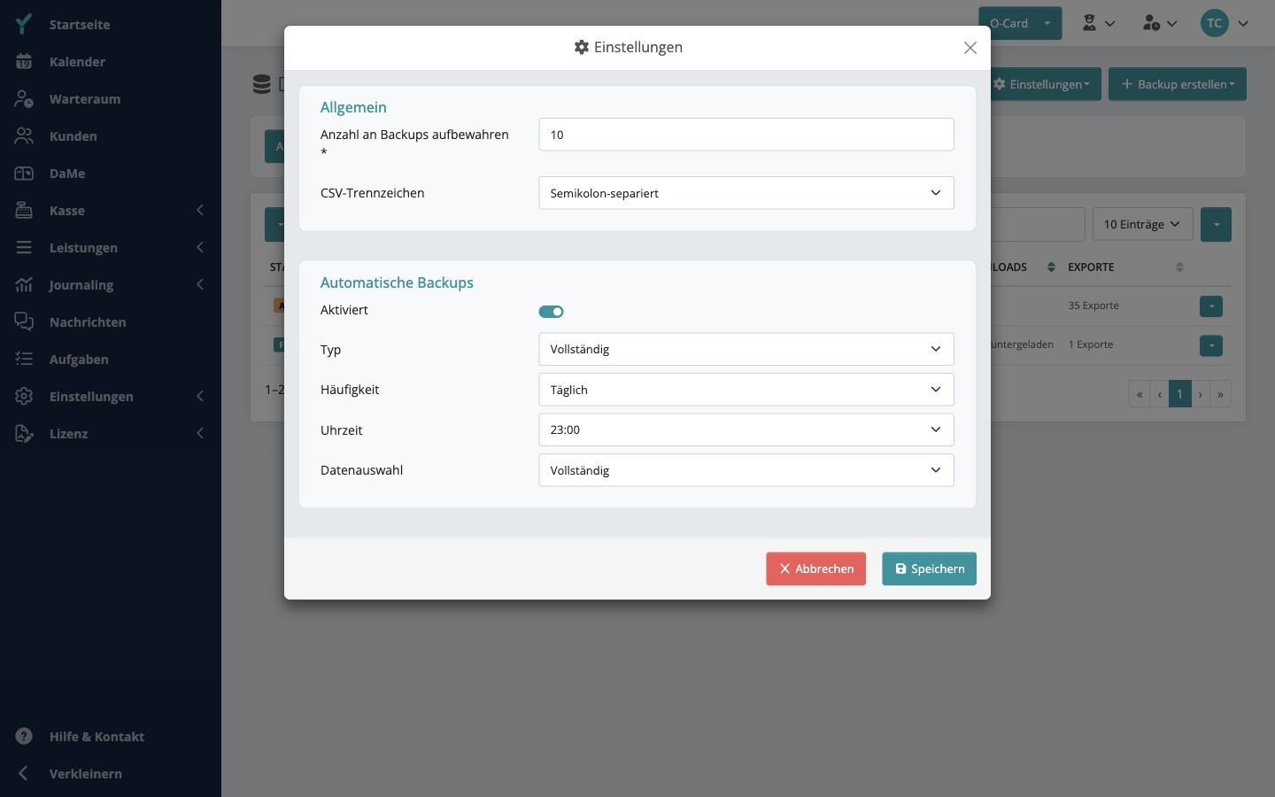Click the Journaling chart icon
Image resolution: width=1275 pixels, height=797 pixels.
(x=24, y=285)
